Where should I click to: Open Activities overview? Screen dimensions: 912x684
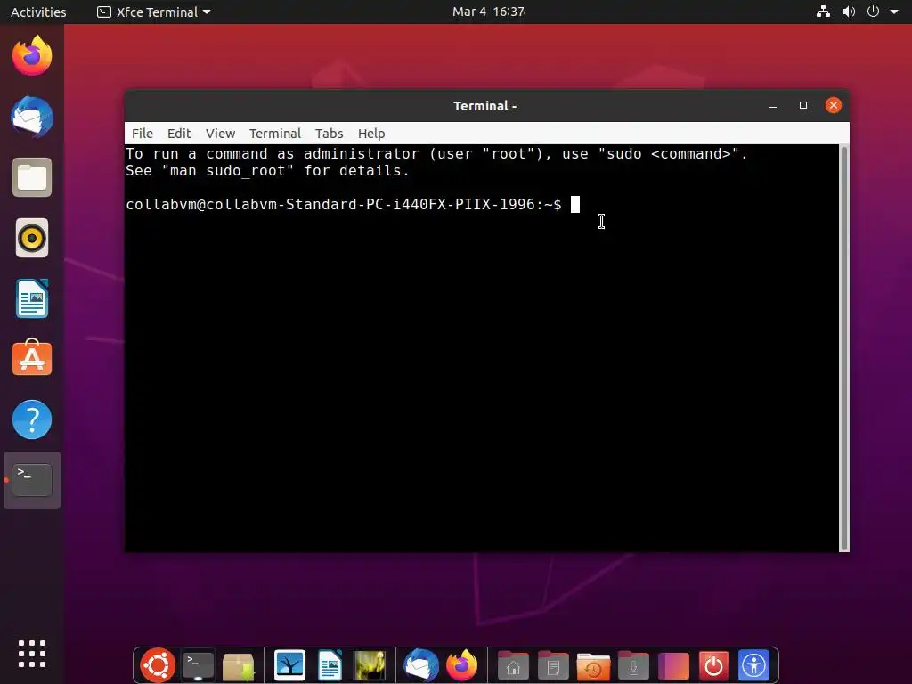[x=38, y=12]
